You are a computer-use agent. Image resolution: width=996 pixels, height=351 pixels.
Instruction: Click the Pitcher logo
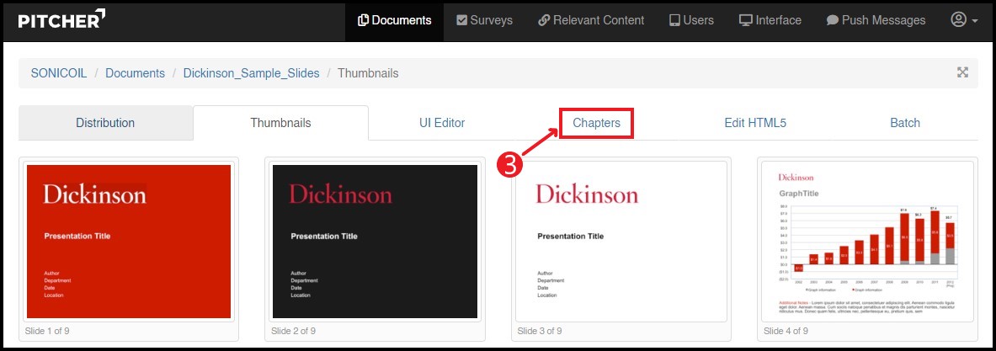pyautogui.click(x=62, y=20)
